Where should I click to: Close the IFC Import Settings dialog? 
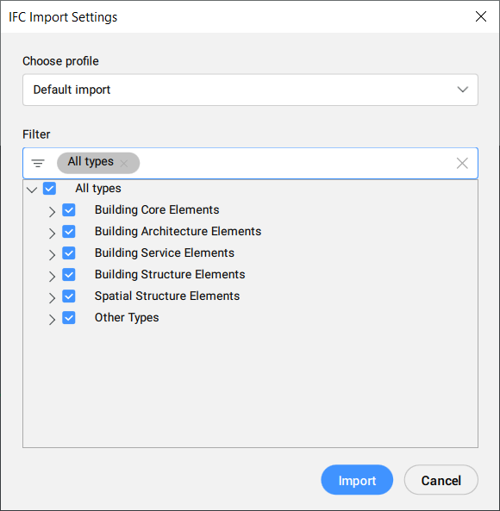[x=481, y=16]
